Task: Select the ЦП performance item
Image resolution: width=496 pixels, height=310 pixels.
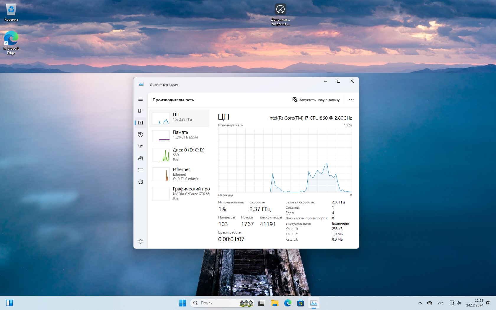Action: pyautogui.click(x=180, y=118)
